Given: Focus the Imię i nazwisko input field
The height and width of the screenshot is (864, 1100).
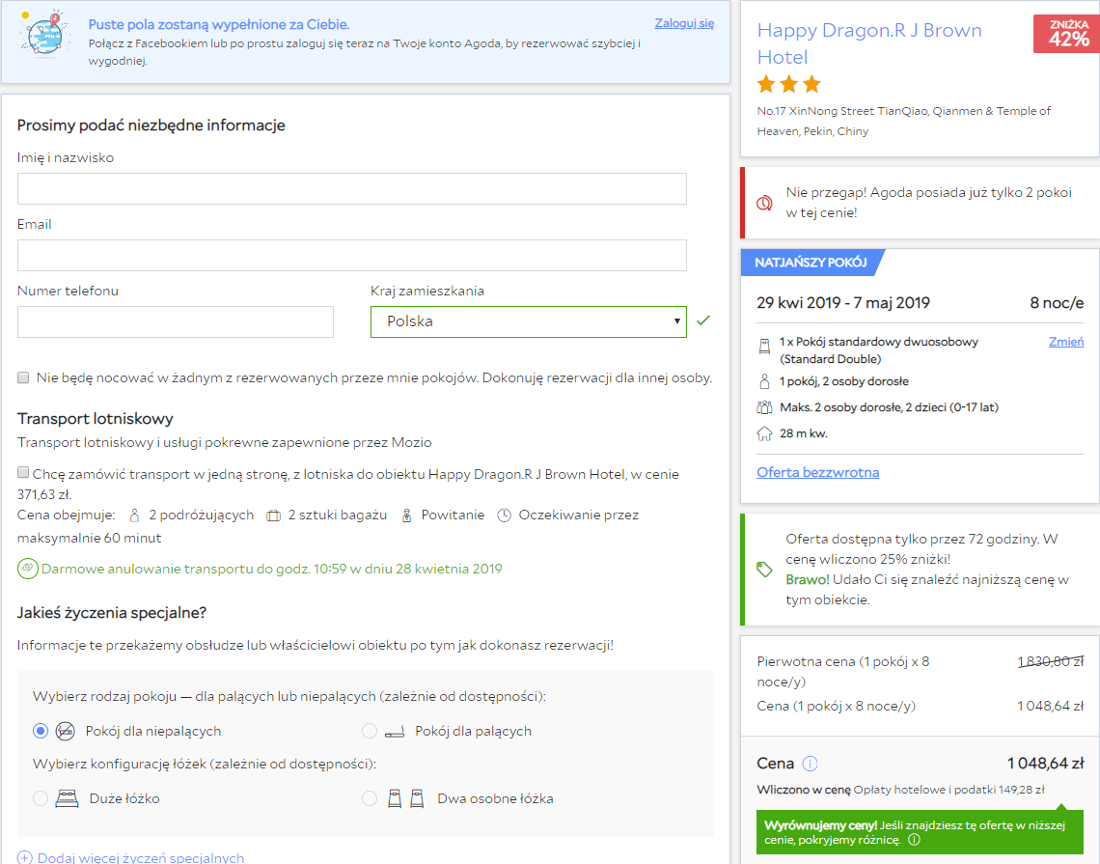Looking at the screenshot, I should (x=351, y=189).
